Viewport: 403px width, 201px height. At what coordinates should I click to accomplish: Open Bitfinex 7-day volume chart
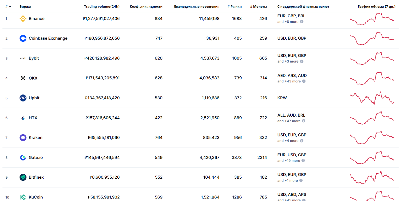tap(372, 177)
